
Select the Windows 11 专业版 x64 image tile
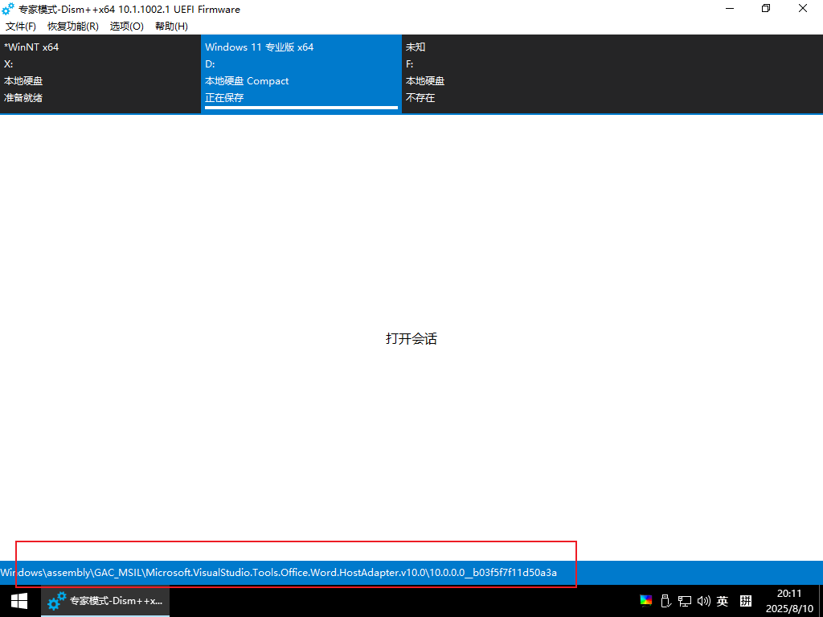301,73
